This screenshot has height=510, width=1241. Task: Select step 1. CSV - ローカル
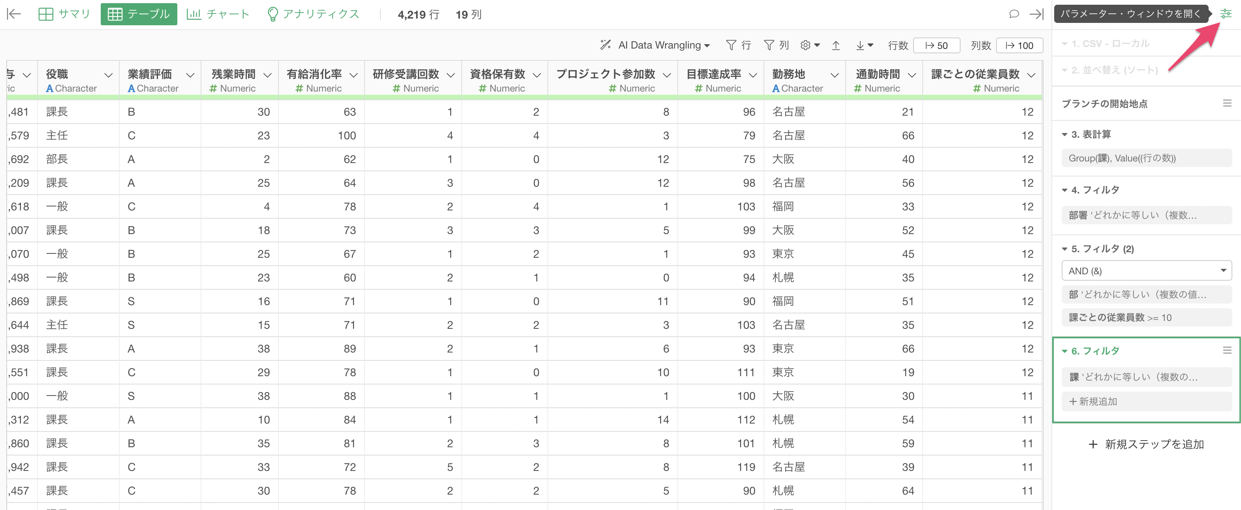(1109, 44)
